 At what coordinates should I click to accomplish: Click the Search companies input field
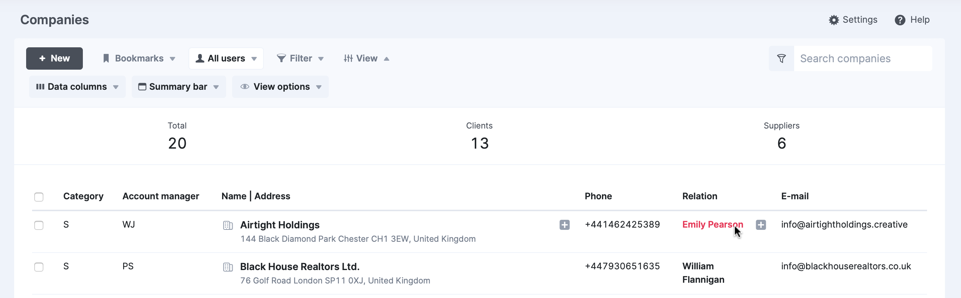tap(863, 58)
